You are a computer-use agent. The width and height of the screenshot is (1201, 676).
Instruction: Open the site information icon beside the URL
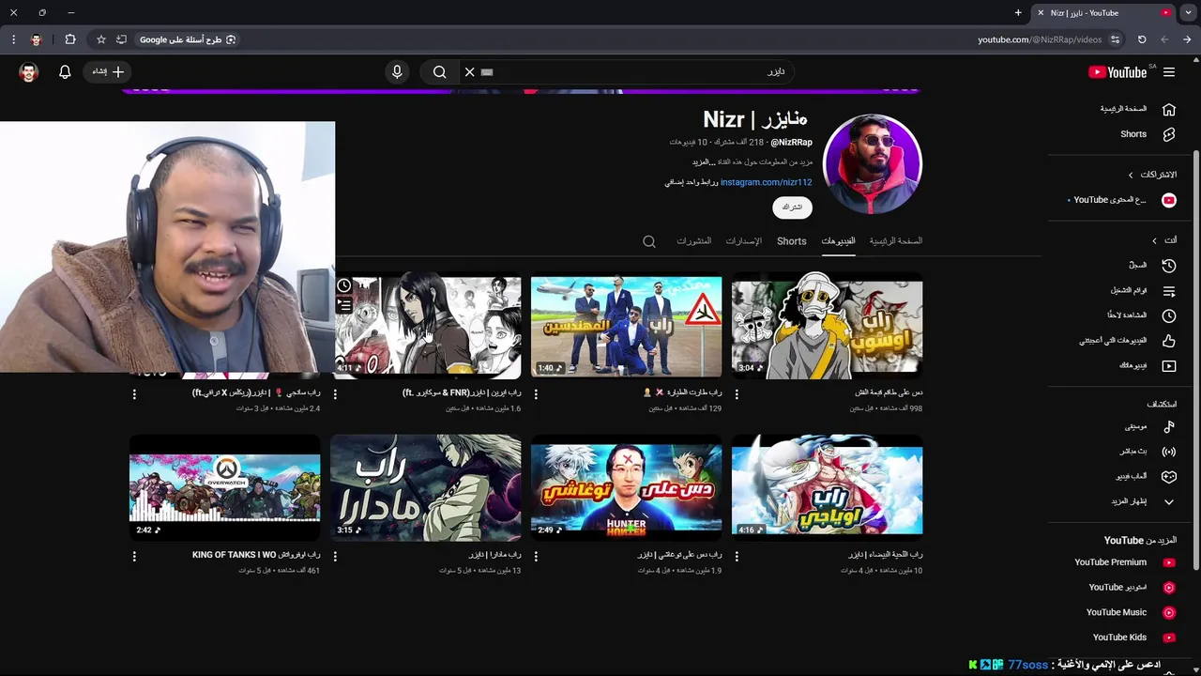(x=1115, y=39)
